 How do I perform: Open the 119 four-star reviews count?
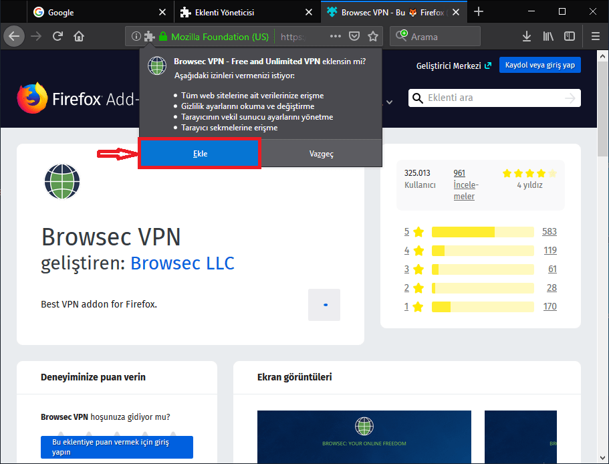click(550, 251)
